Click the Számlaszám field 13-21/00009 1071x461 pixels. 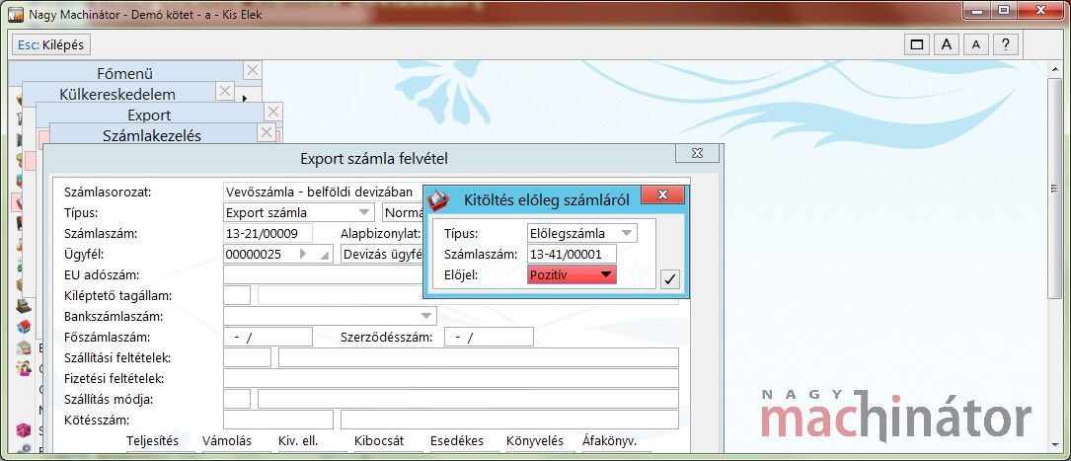click(x=268, y=233)
